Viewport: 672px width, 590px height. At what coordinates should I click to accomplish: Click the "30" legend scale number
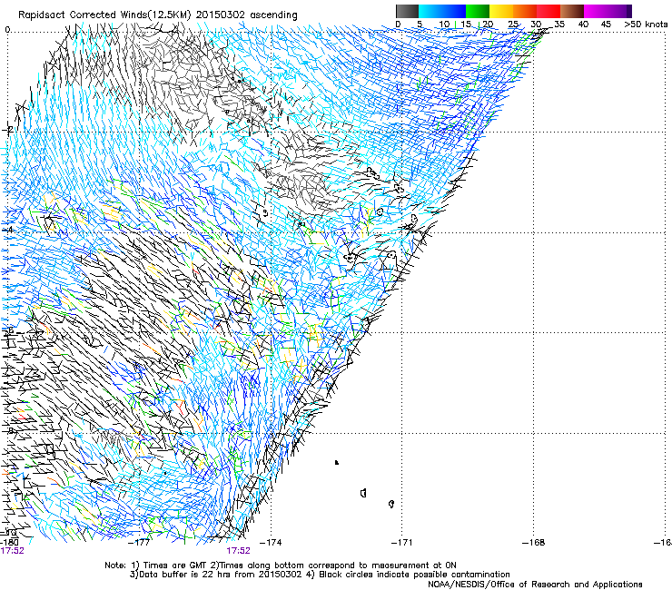click(x=536, y=25)
